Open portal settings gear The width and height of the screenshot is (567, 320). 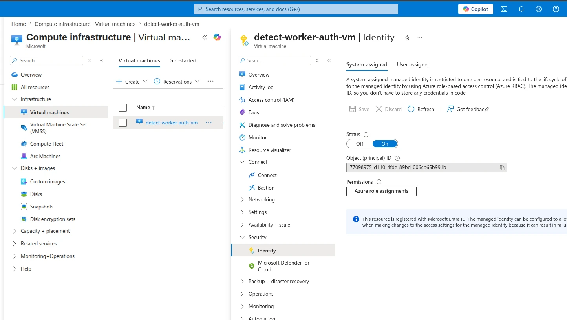click(x=539, y=9)
